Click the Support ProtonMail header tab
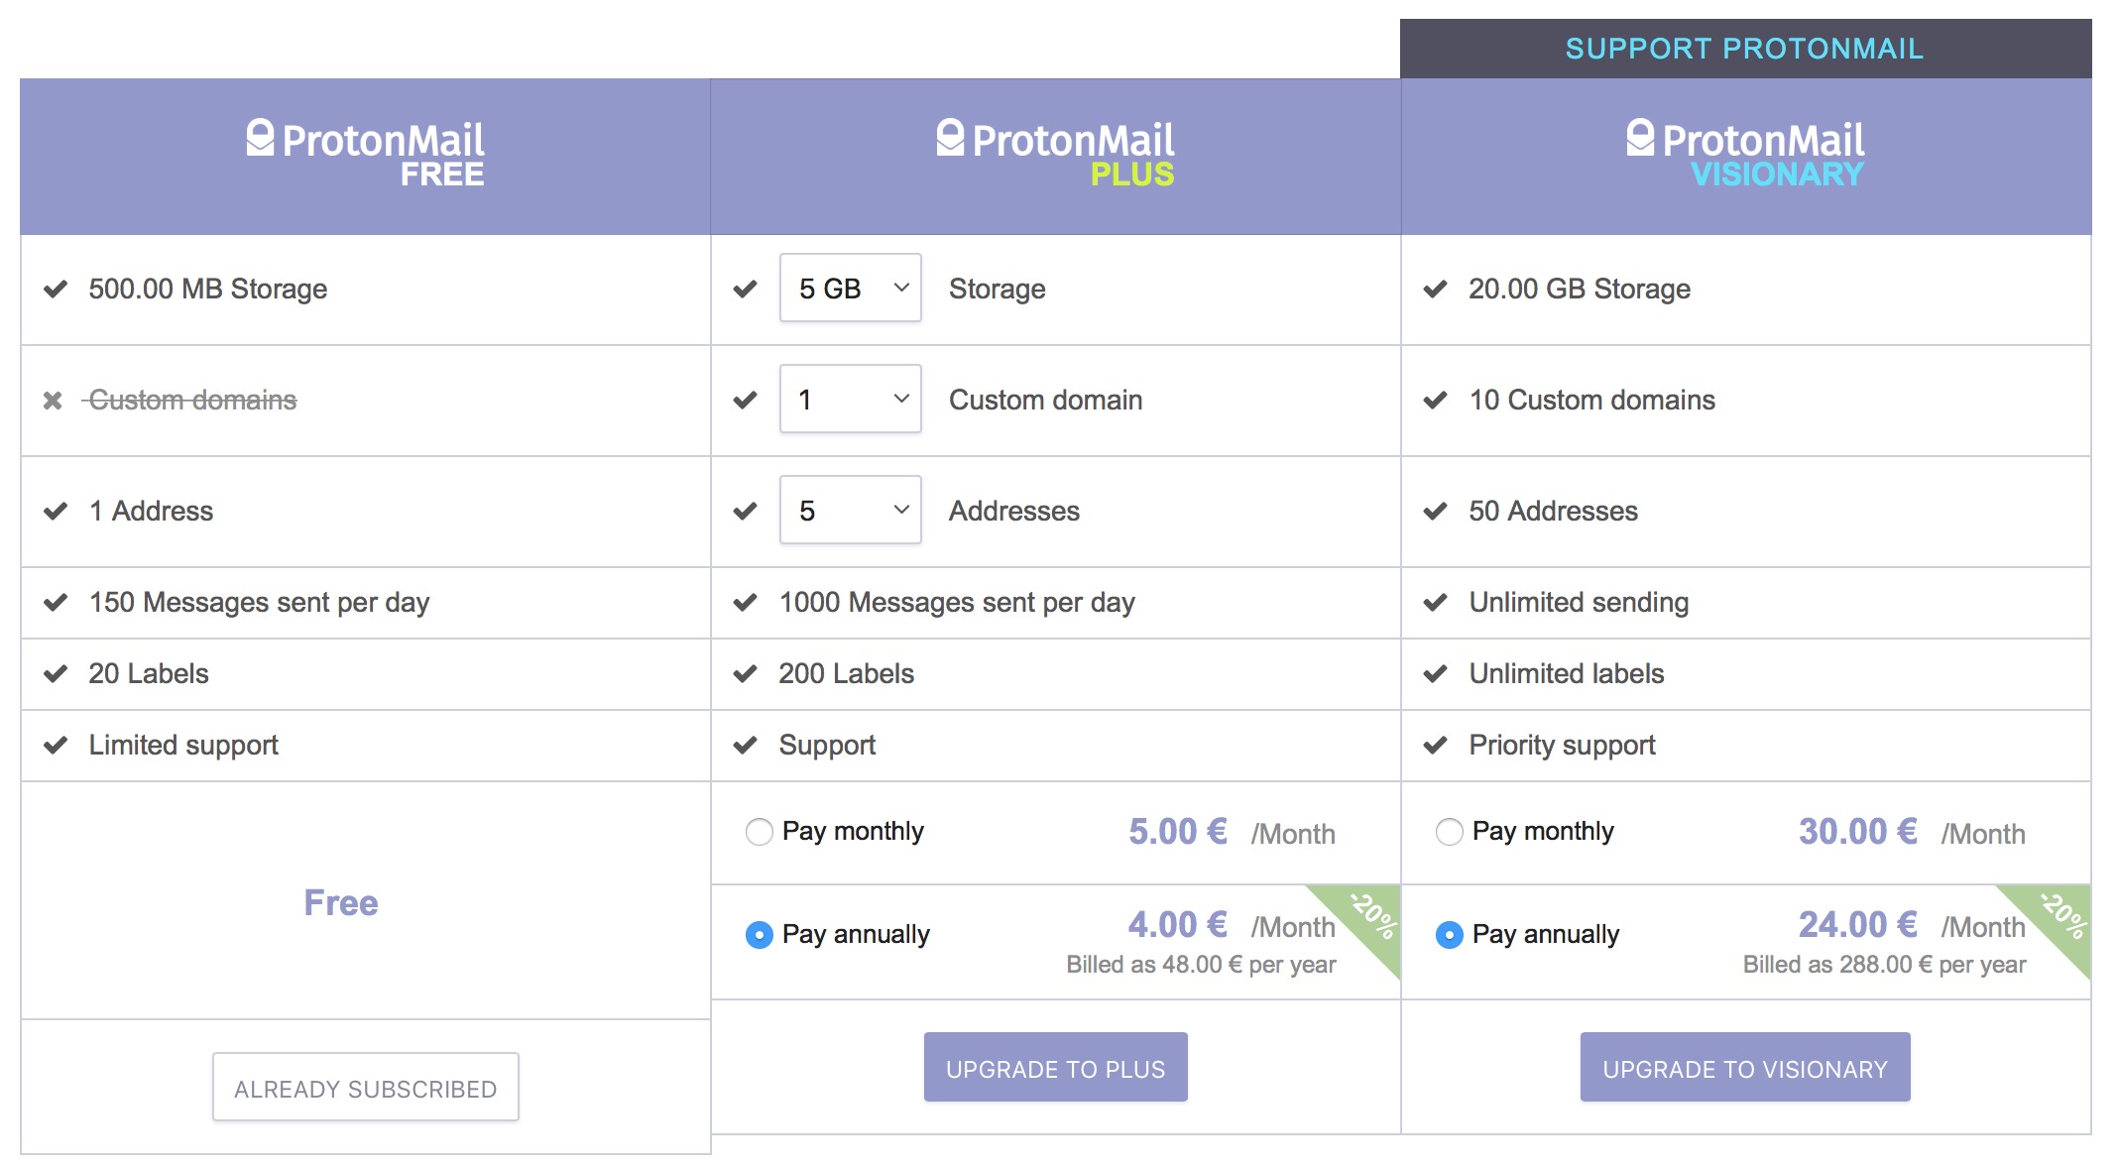The image size is (2118, 1168). 1745,49
